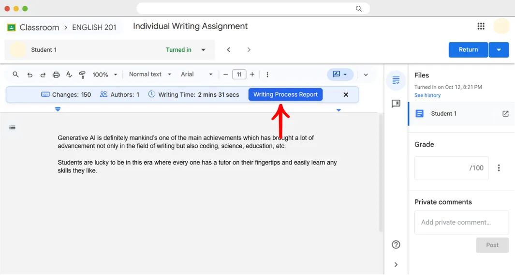Click the 'Students are lucky' paragraph

(197, 167)
